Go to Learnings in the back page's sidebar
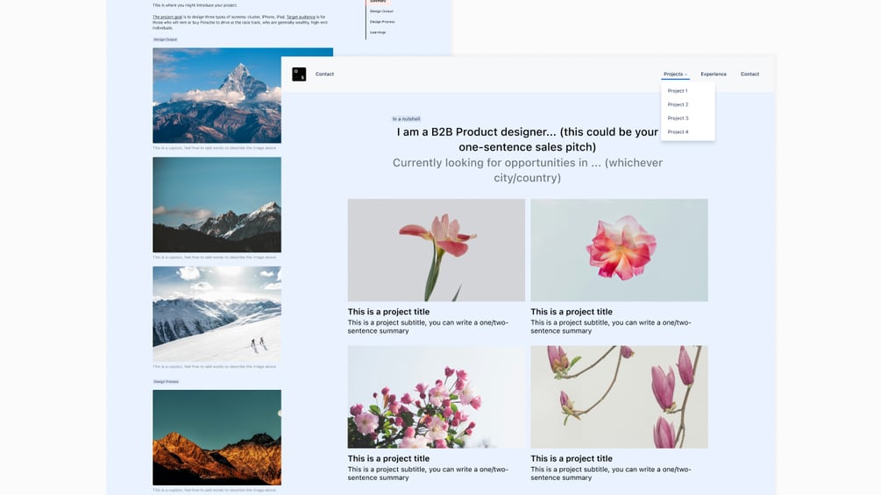881x495 pixels. (x=378, y=32)
